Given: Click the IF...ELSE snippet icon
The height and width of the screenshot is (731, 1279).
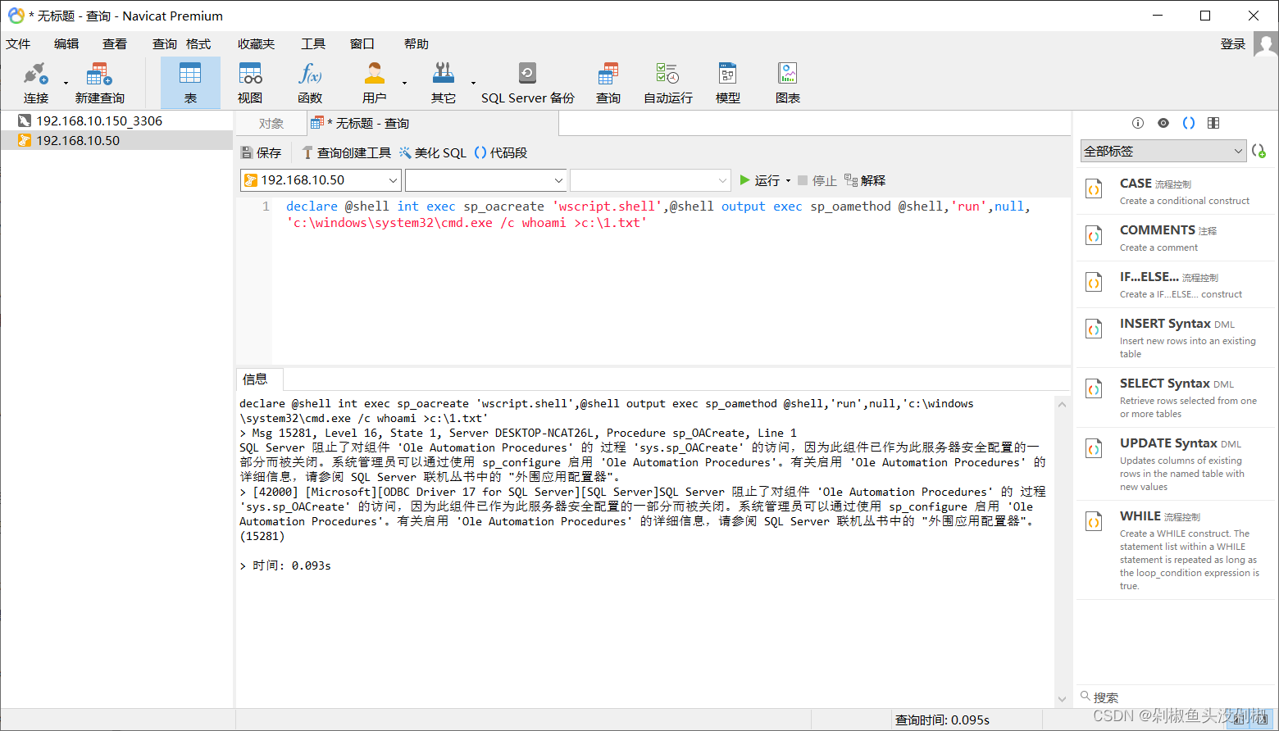Looking at the screenshot, I should 1094,283.
